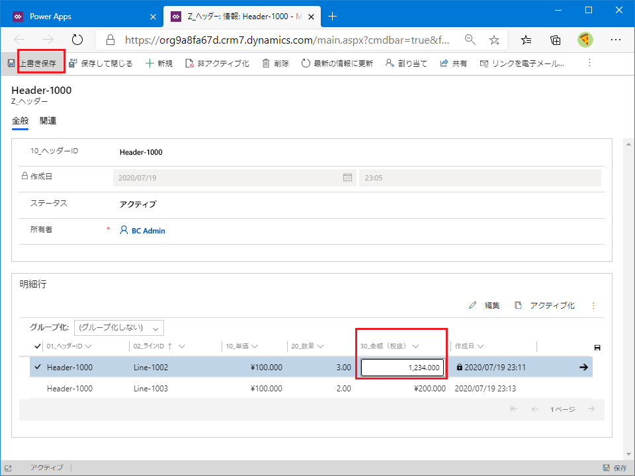Go to first page of grid
This screenshot has width=635, height=476.
coord(513,409)
